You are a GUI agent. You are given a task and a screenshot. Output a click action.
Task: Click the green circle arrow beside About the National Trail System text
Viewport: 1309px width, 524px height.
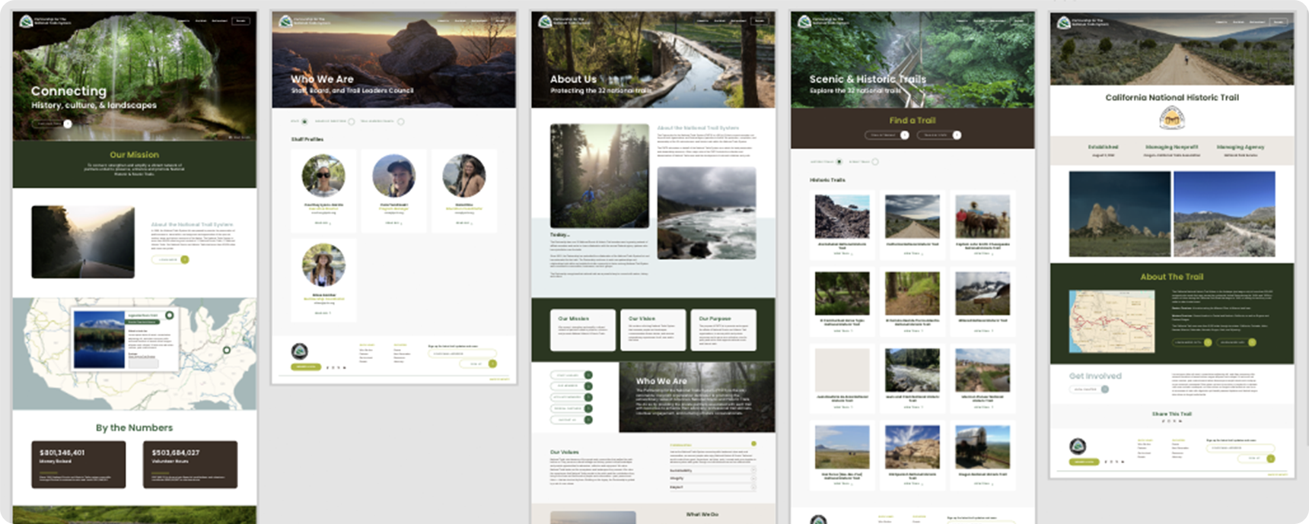point(185,259)
